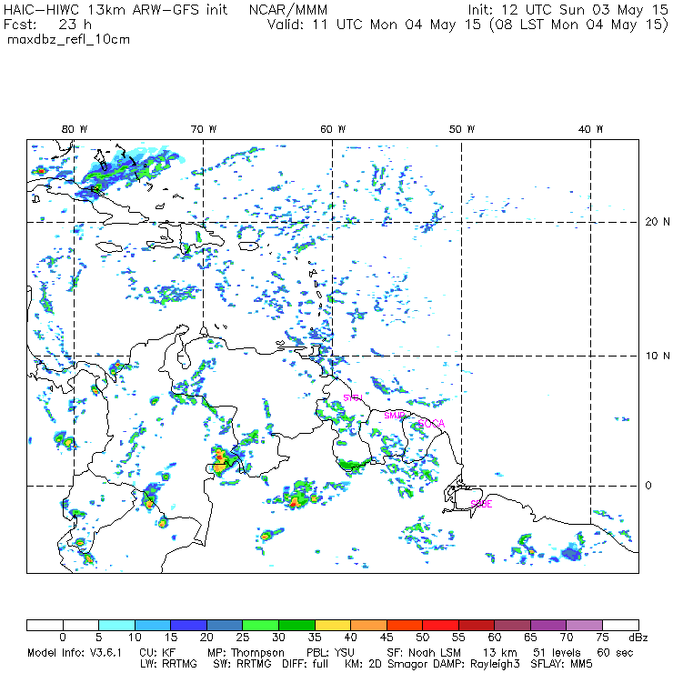Click the "10 N" latitude label
This screenshot has width=673, height=673.
click(x=658, y=356)
